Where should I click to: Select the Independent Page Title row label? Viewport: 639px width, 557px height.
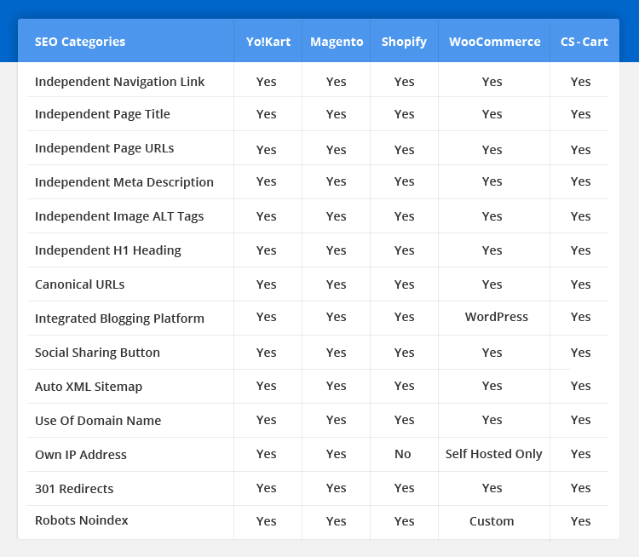[x=102, y=114]
